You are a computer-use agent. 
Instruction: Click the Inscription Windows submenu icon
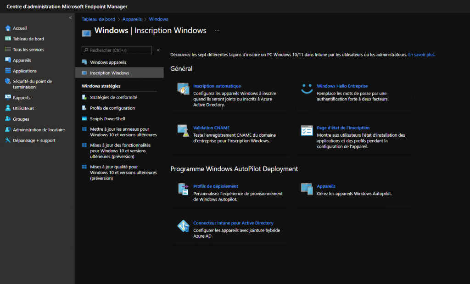(x=84, y=73)
